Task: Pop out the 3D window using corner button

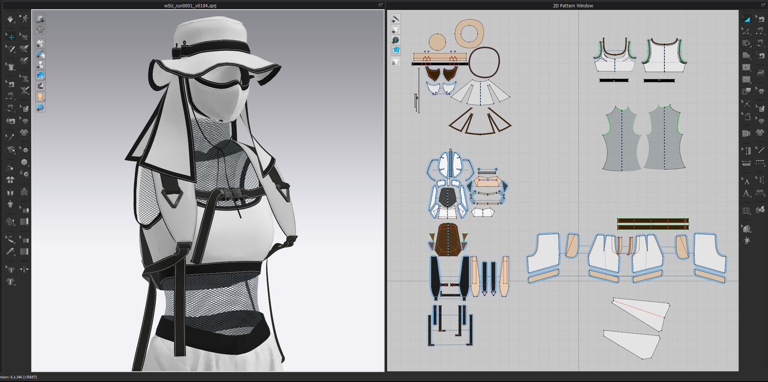Action: [381, 5]
